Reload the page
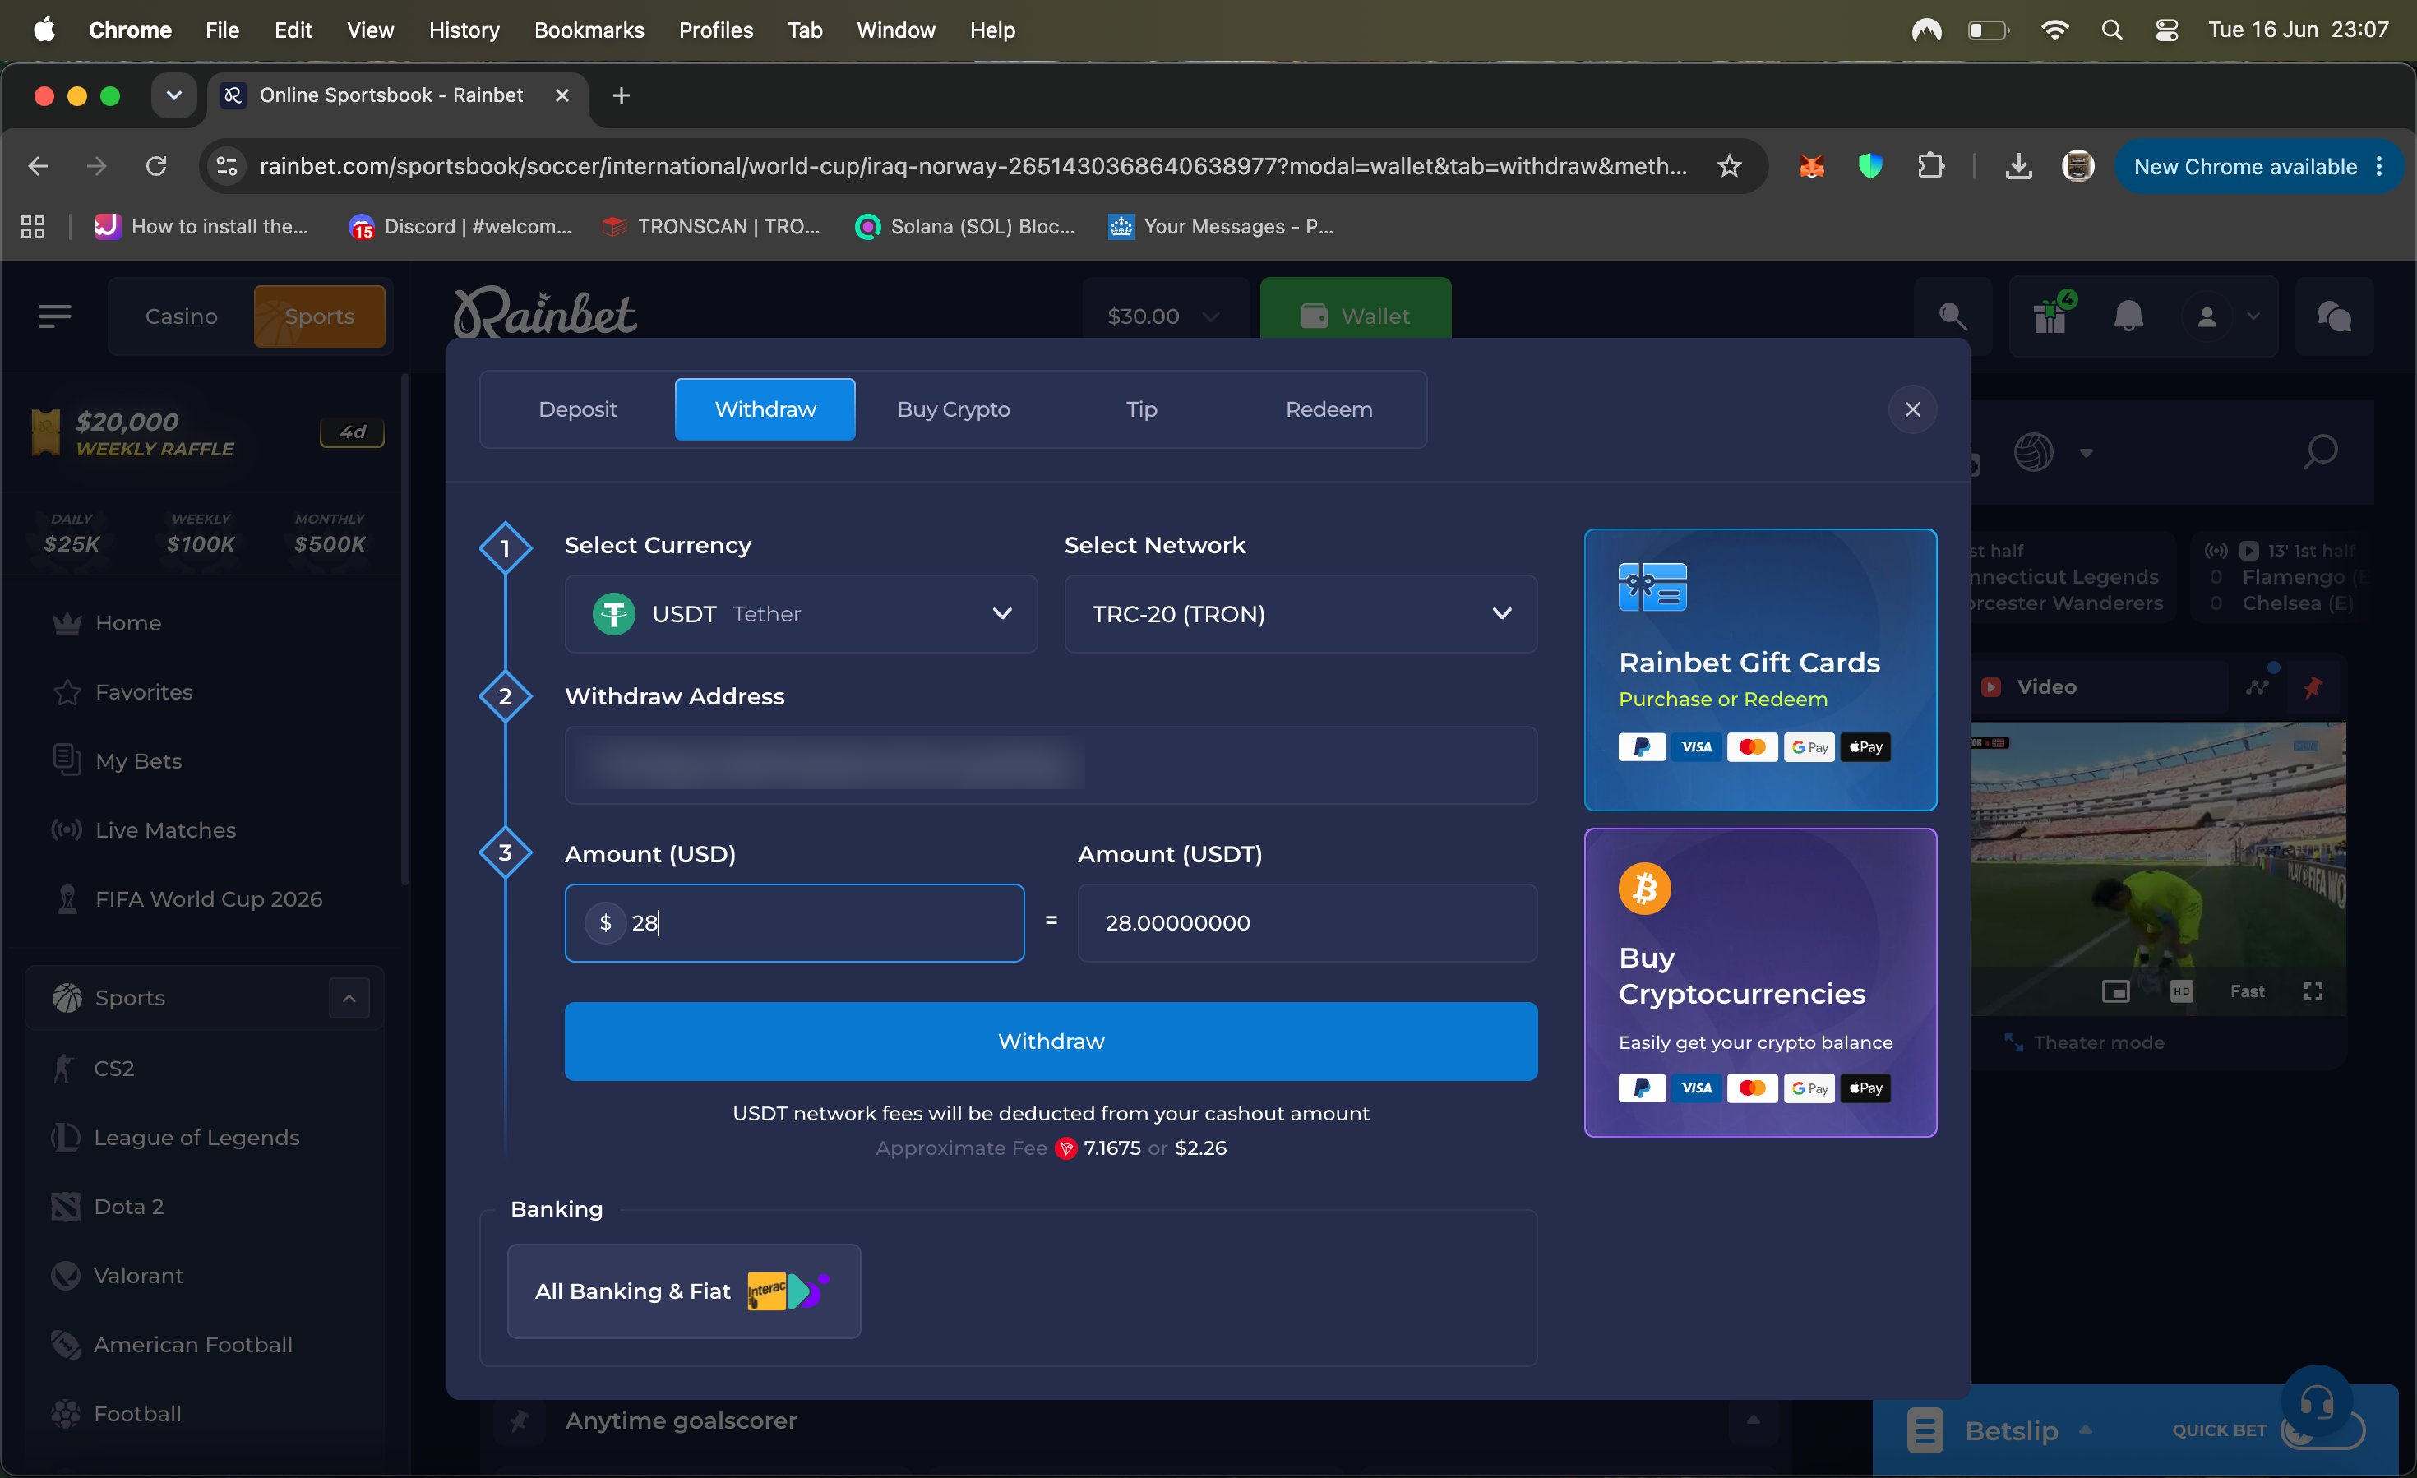The width and height of the screenshot is (2417, 1478). [156, 167]
